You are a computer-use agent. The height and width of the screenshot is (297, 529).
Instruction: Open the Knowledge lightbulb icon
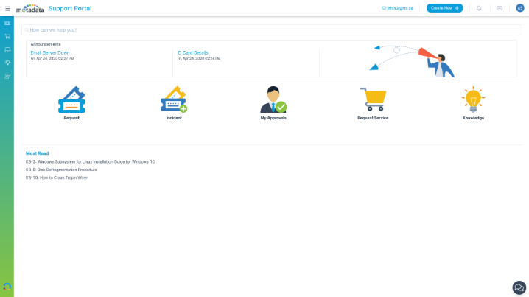pyautogui.click(x=473, y=99)
